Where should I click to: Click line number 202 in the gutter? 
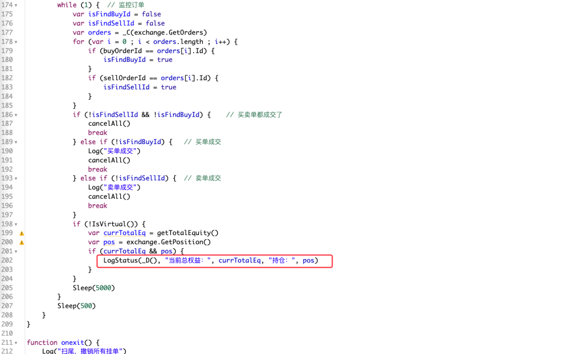tap(7, 260)
